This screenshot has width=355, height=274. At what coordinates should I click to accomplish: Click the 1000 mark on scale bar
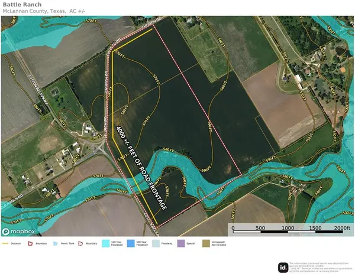click(x=288, y=228)
